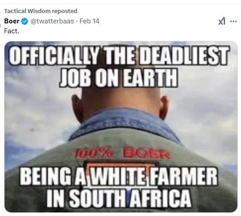Click the "BEING A WHITE FARMER" caption line
The image size is (241, 216).
pyautogui.click(x=119, y=176)
